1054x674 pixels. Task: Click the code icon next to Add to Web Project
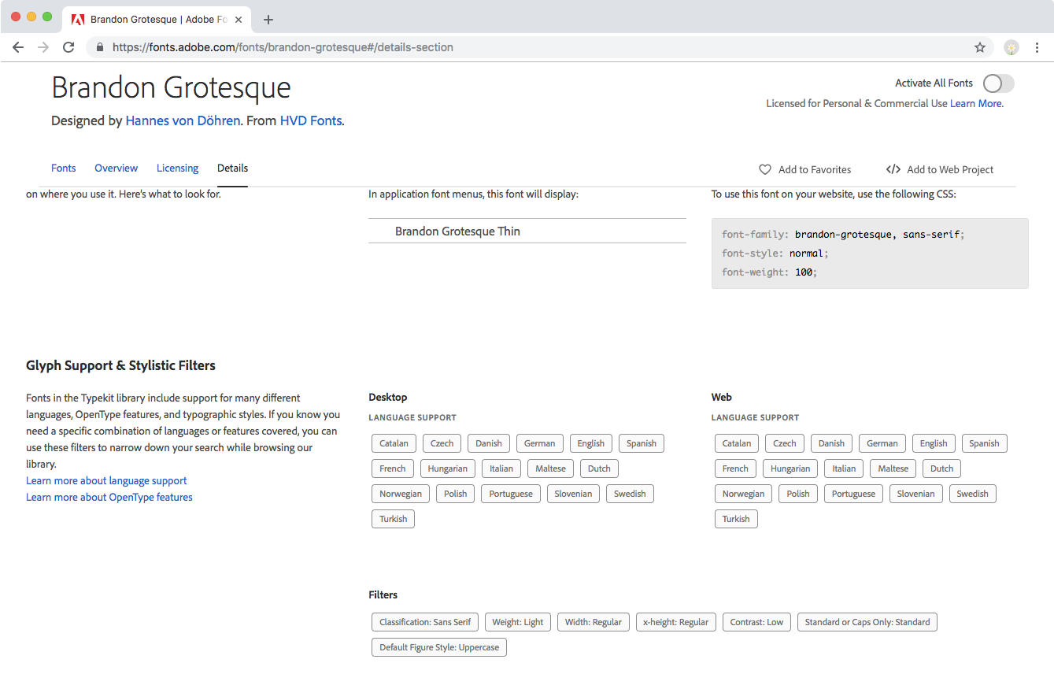[893, 169]
